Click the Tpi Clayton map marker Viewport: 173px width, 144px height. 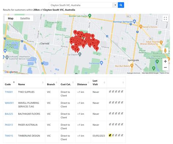[80, 54]
